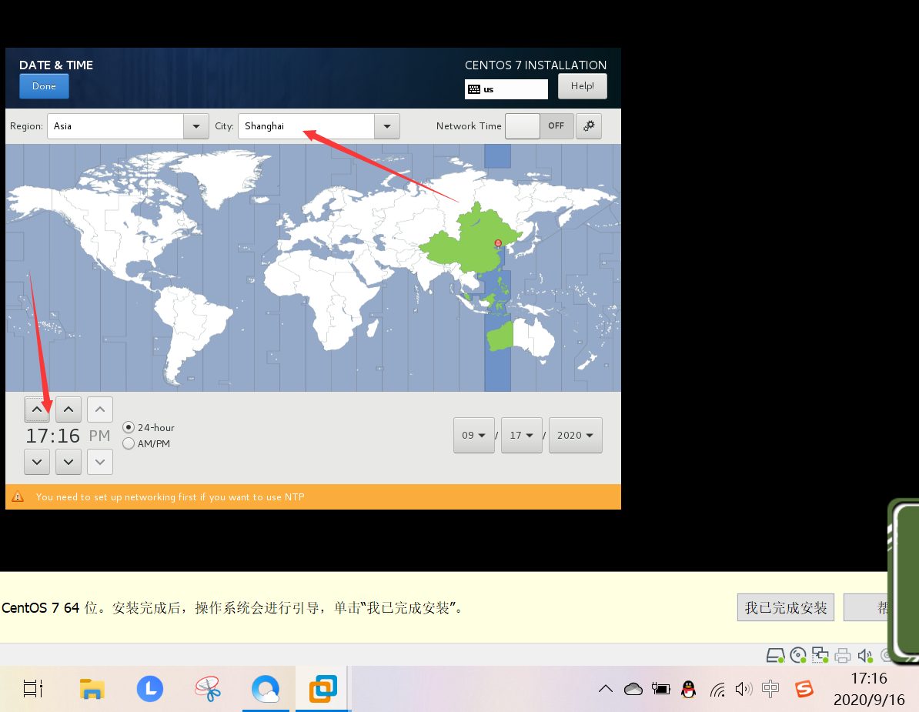Image resolution: width=919 pixels, height=712 pixels.
Task: Click the NTP networking warning message
Action: click(x=170, y=497)
